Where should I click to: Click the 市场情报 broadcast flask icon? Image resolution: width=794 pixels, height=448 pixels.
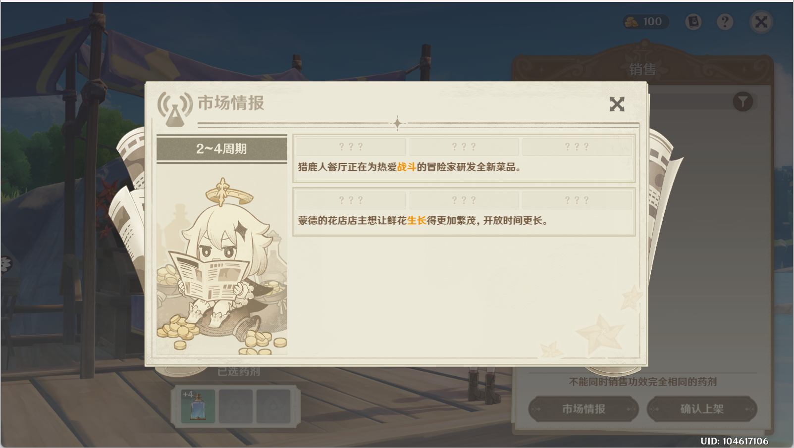coord(175,109)
